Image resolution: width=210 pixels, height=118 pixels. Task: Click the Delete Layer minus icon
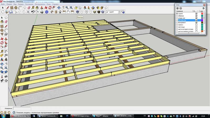click(x=181, y=8)
